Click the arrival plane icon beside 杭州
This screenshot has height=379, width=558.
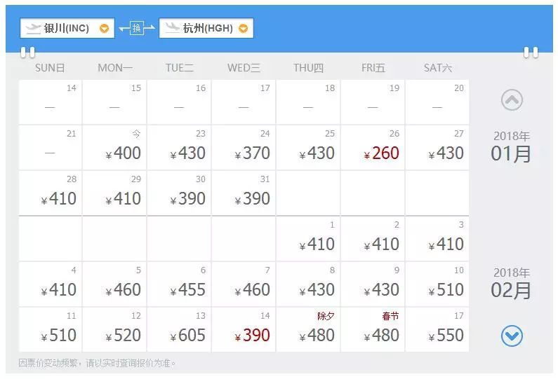click(x=171, y=28)
